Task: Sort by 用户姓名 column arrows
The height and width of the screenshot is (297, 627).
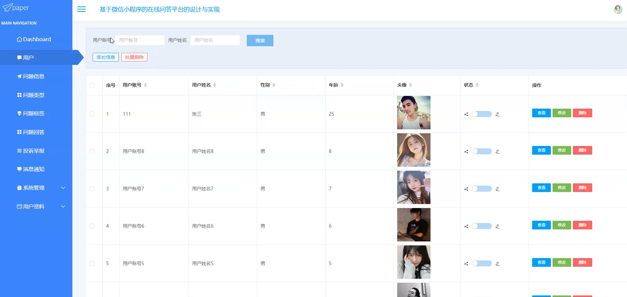Action: (x=214, y=85)
